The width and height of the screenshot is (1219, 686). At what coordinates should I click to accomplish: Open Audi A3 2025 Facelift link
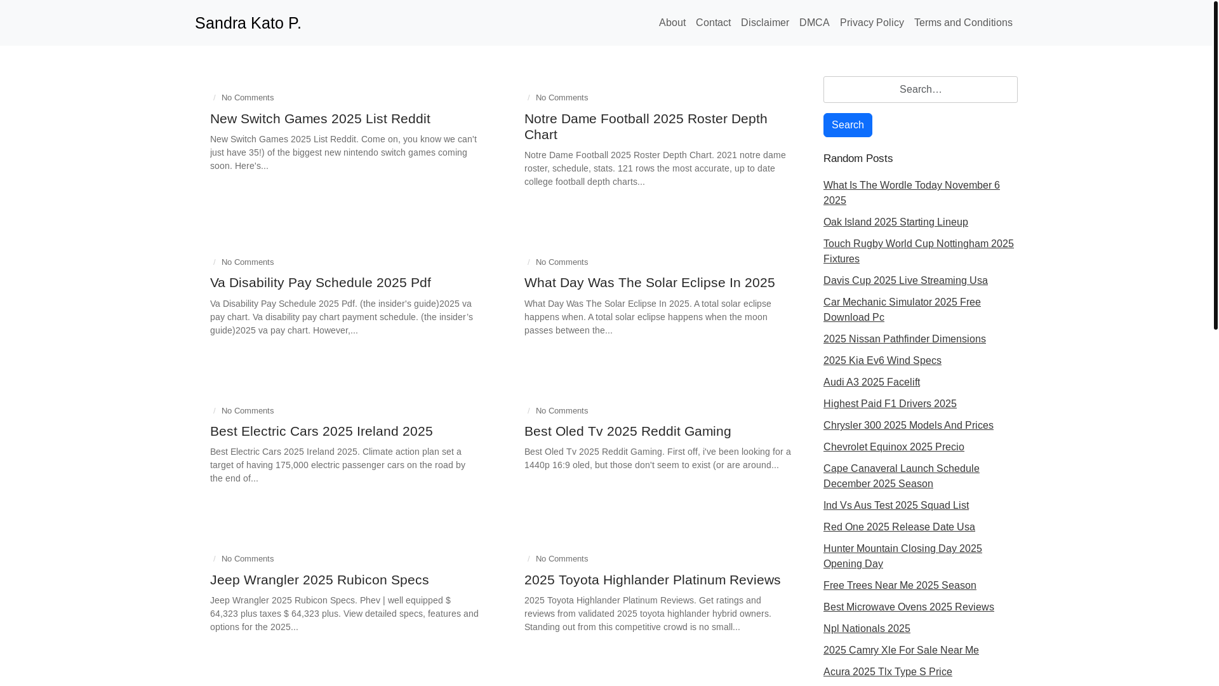pos(872,382)
